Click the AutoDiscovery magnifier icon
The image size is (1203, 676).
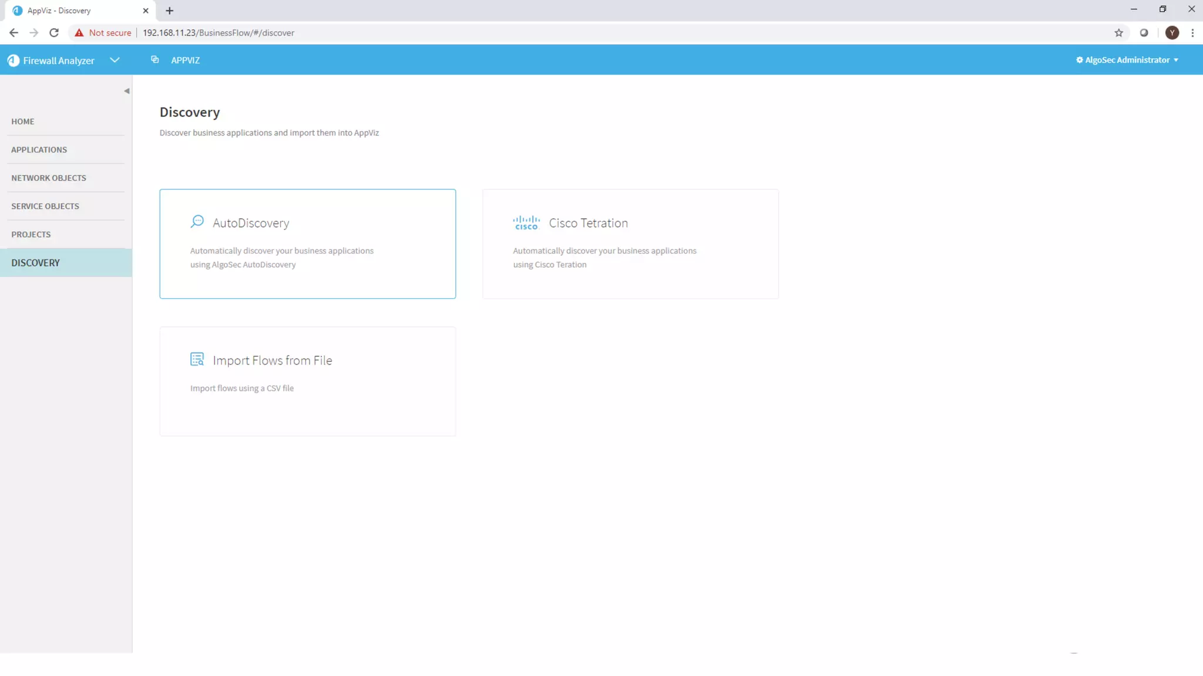[x=197, y=222]
